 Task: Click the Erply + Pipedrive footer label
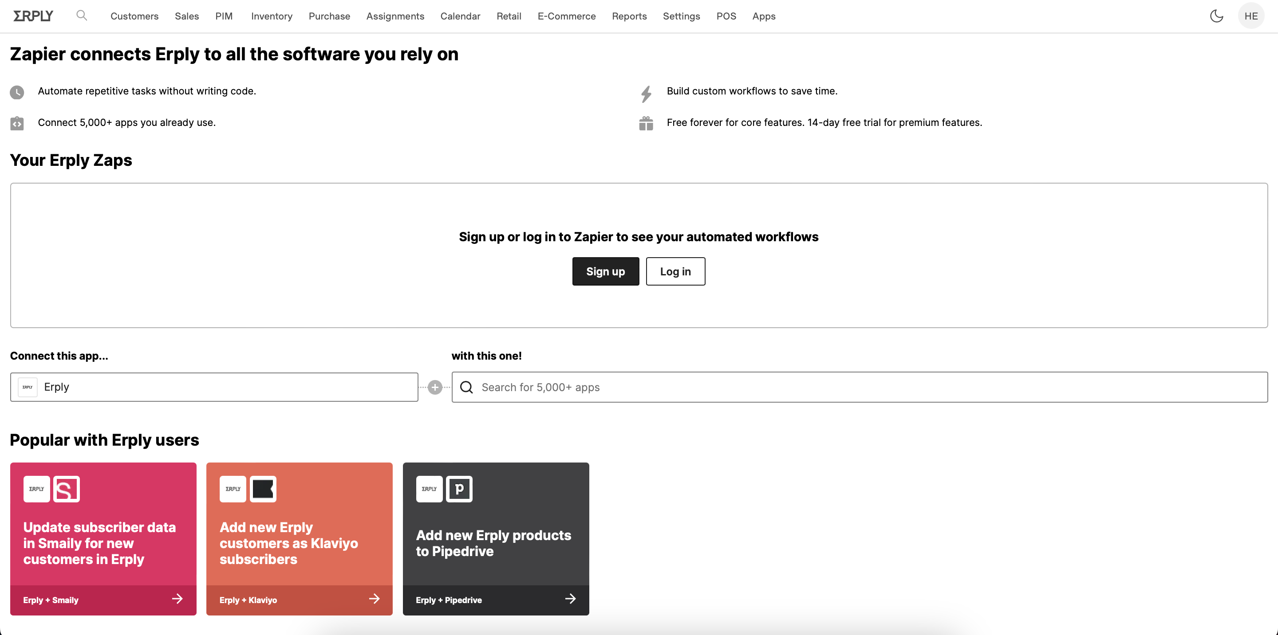pos(449,600)
